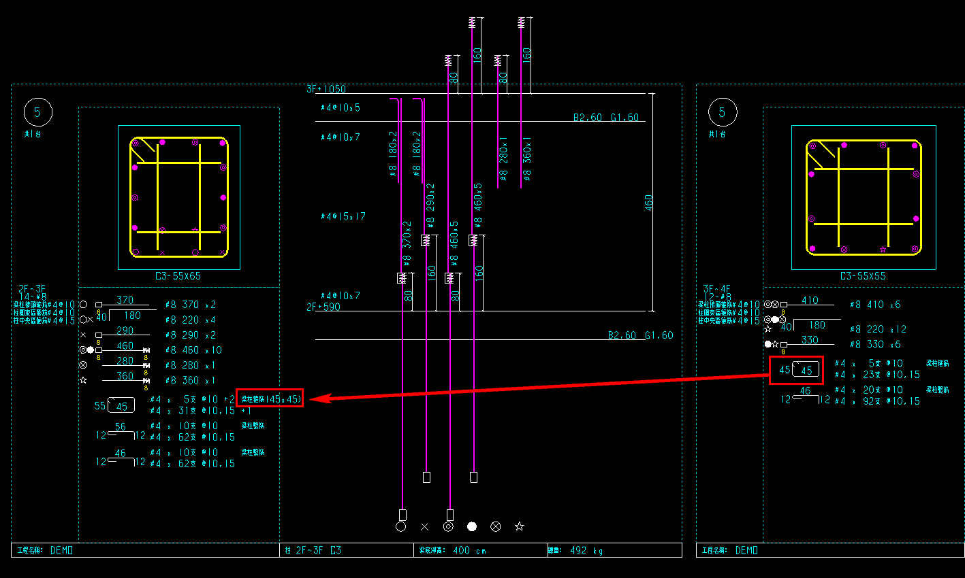Pick the X symbol beside the 290 bar

point(83,335)
